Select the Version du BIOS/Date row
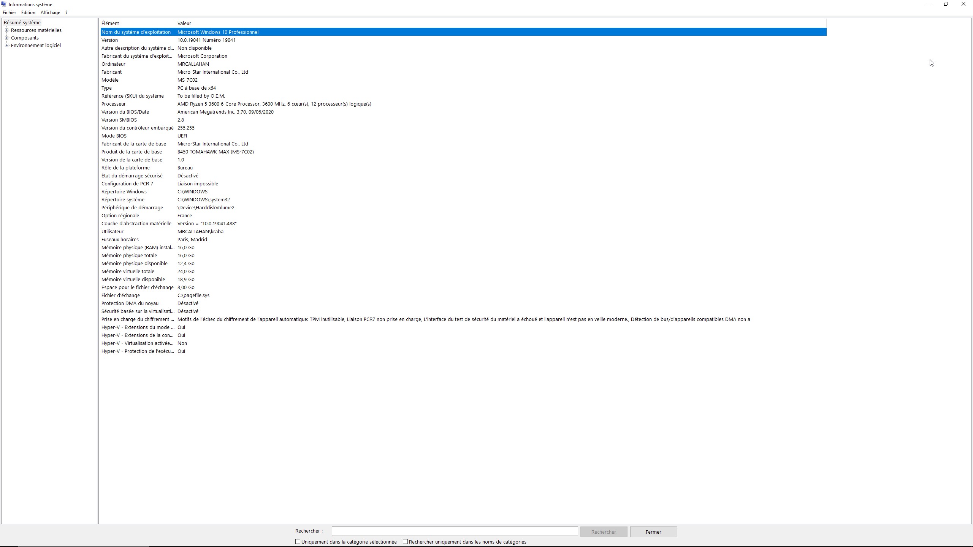This screenshot has height=547, width=973. (463, 112)
